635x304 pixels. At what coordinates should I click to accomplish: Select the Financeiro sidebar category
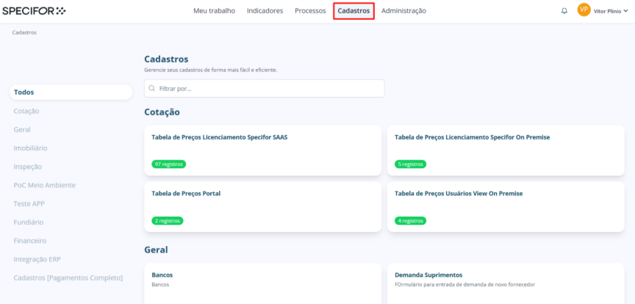(x=30, y=240)
